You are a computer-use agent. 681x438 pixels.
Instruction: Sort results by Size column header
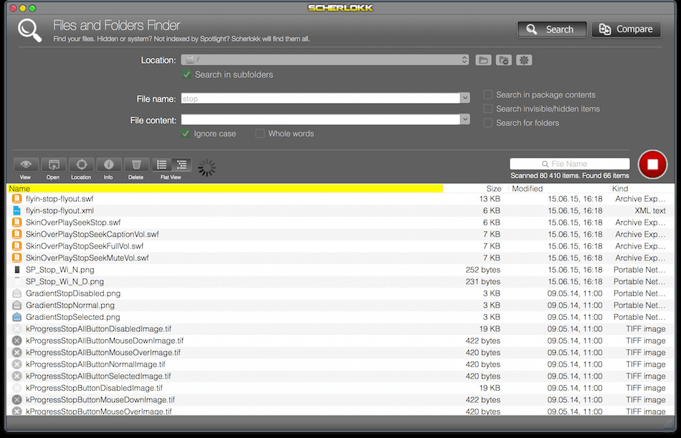tap(493, 189)
